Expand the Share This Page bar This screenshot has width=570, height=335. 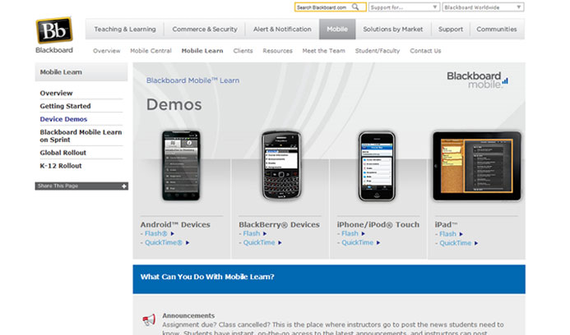81,186
